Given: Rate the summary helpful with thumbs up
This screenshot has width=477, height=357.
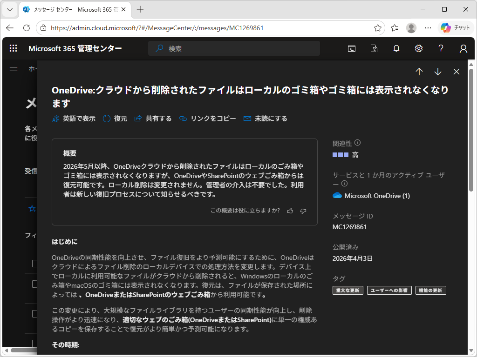Looking at the screenshot, I should (290, 211).
